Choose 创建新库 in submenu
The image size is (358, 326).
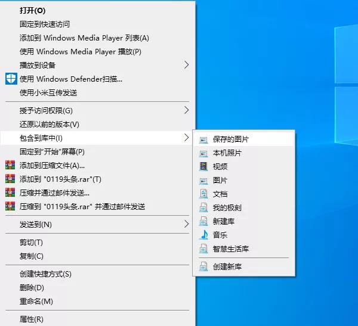243,266
